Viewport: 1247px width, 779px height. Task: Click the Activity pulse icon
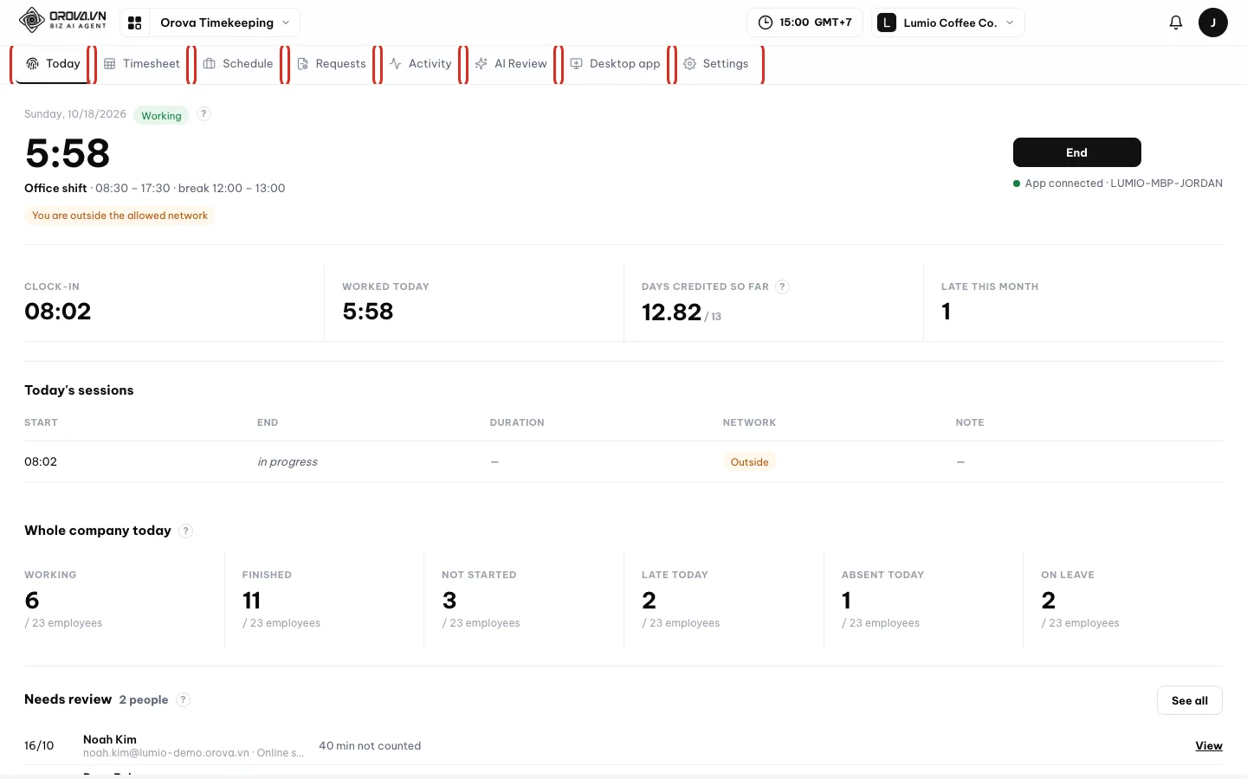pyautogui.click(x=396, y=64)
